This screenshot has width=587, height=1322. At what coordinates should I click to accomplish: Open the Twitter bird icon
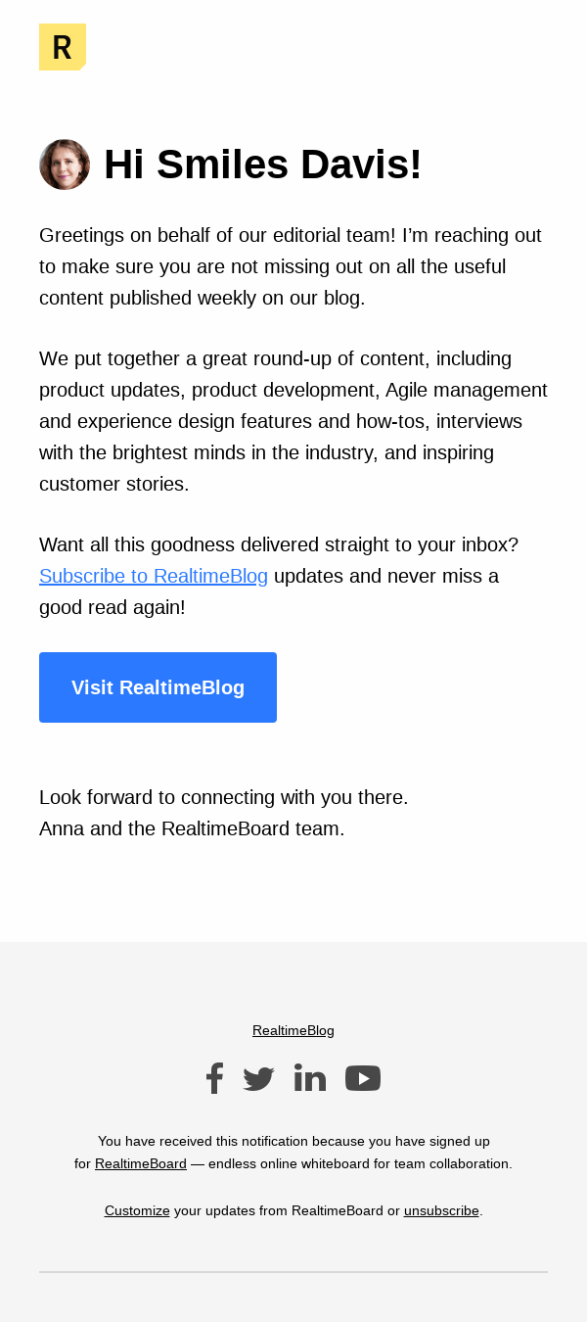pos(259,1079)
